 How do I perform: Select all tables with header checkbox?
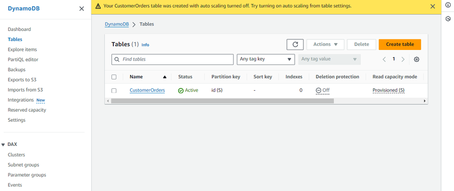coord(114,77)
